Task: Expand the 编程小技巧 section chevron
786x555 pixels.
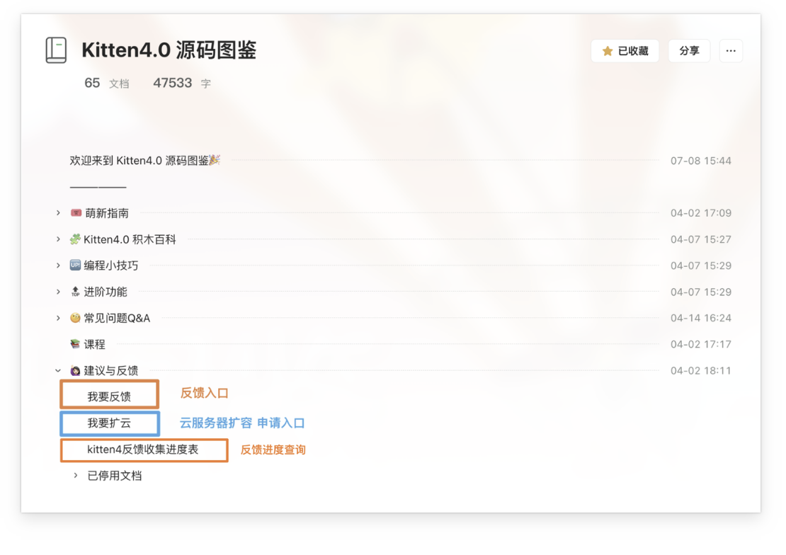Action: click(x=58, y=265)
